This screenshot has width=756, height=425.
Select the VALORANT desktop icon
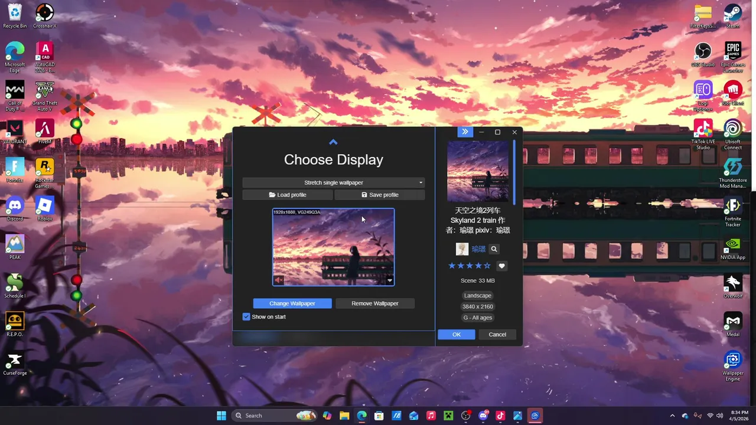[15, 132]
